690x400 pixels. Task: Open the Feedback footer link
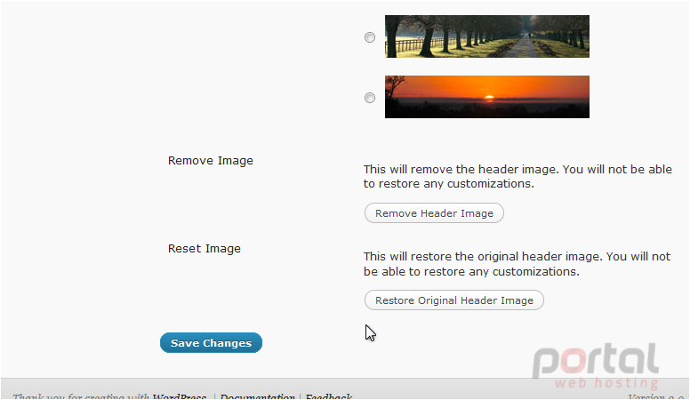[x=328, y=396]
